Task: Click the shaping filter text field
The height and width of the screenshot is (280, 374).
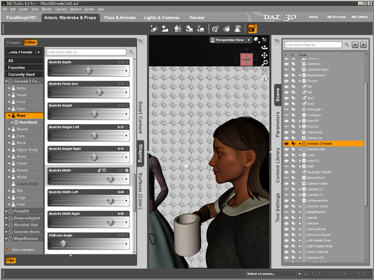Action: click(86, 52)
